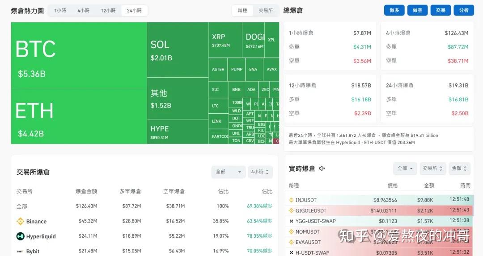
Task: Click 78.35%做多 ratio in Hyperliquid row
Action: coord(260,236)
